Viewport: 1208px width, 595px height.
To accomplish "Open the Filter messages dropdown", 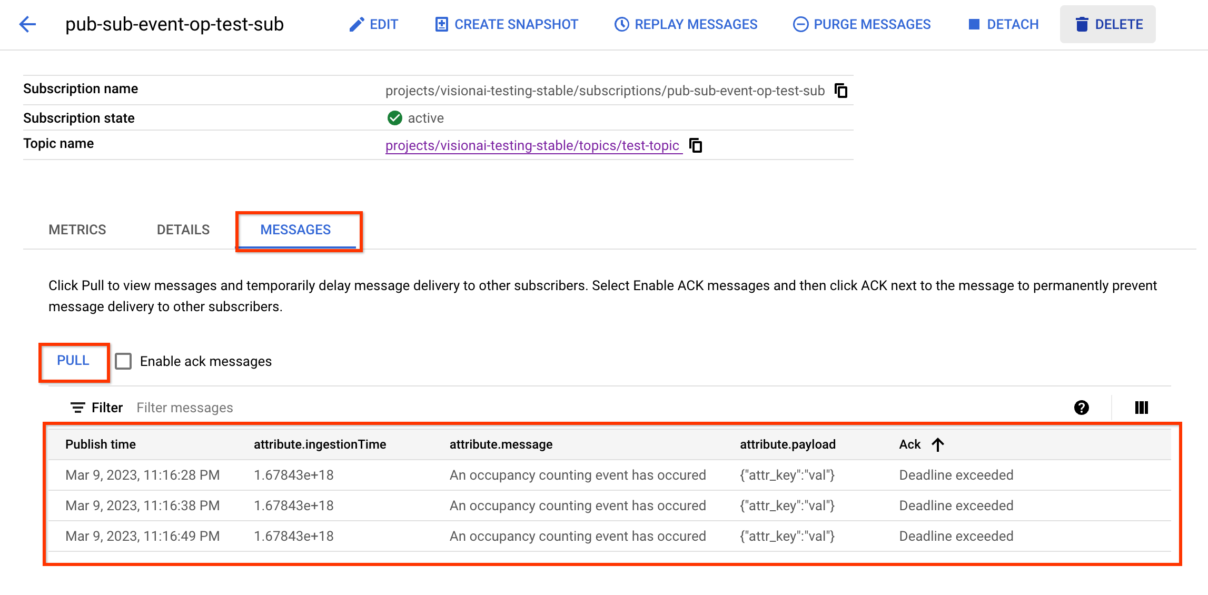I will tap(185, 408).
